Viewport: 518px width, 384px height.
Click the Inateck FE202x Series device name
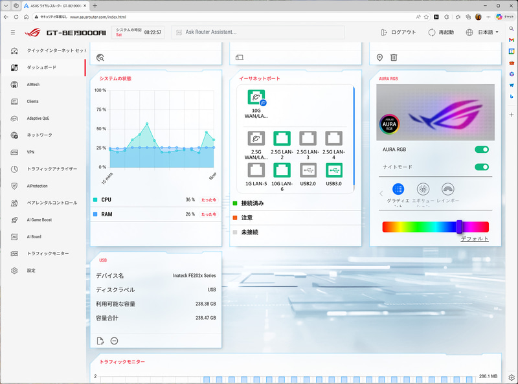[x=194, y=276]
